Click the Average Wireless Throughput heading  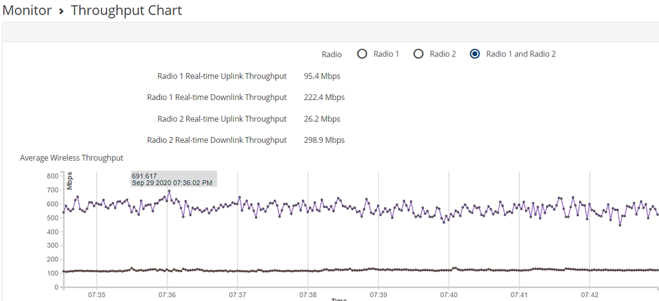pos(71,158)
